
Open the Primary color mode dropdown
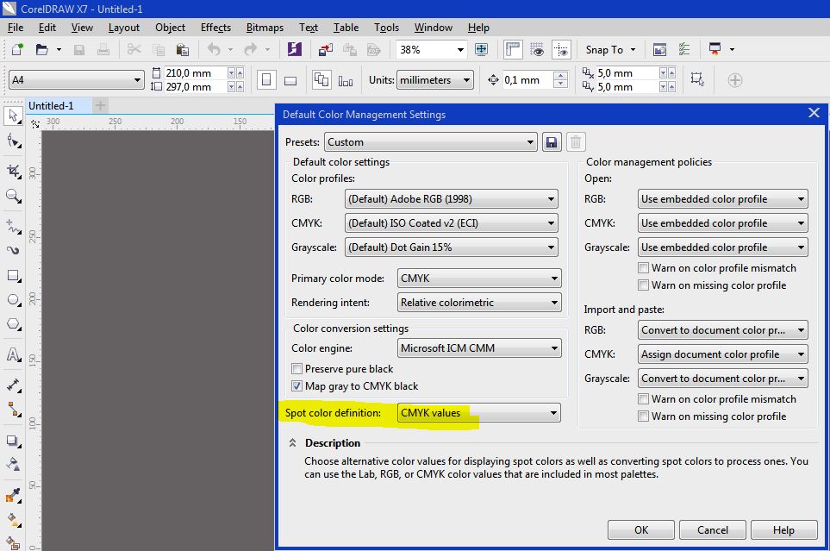pos(479,279)
